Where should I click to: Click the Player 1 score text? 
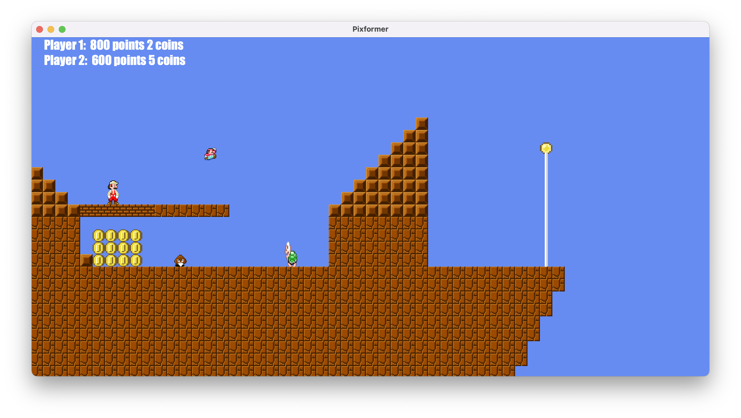114,45
